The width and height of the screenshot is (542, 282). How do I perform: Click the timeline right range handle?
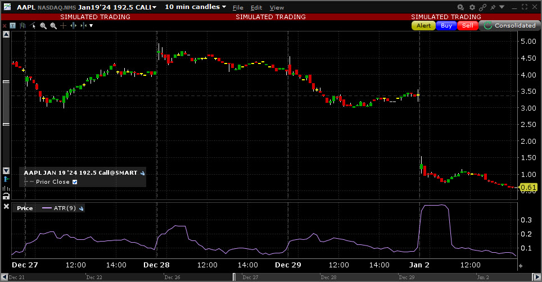(x=532, y=277)
